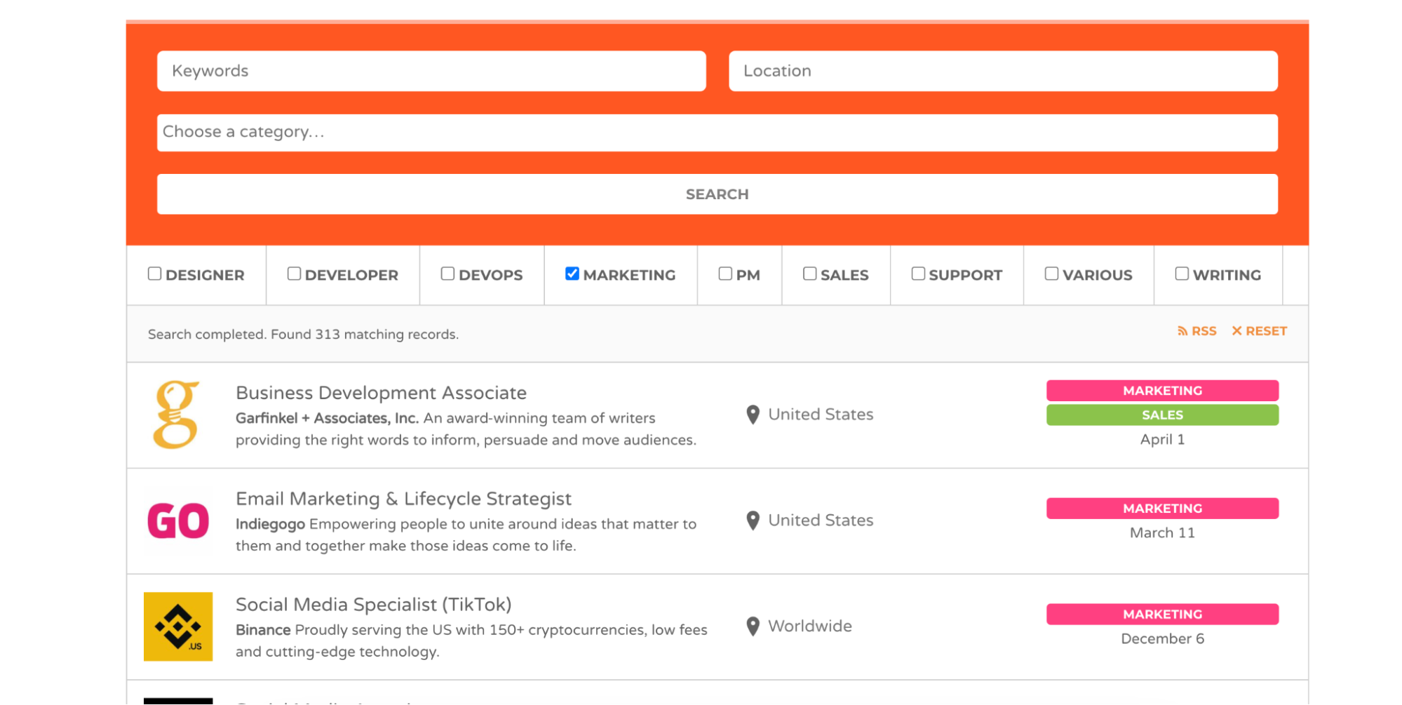
Task: Open the Garfinkel + Associates lightbulb logo
Action: pos(177,415)
